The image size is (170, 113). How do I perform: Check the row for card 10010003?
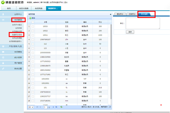tap(33, 79)
